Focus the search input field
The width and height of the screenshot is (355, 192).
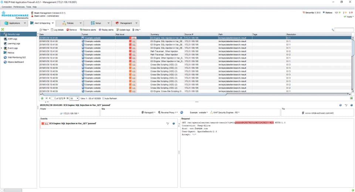click(x=344, y=30)
